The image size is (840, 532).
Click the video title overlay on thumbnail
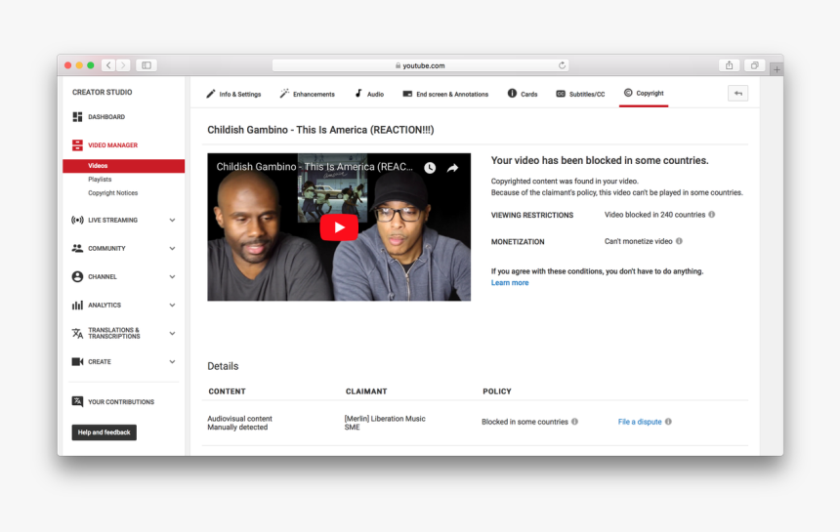pyautogui.click(x=315, y=167)
